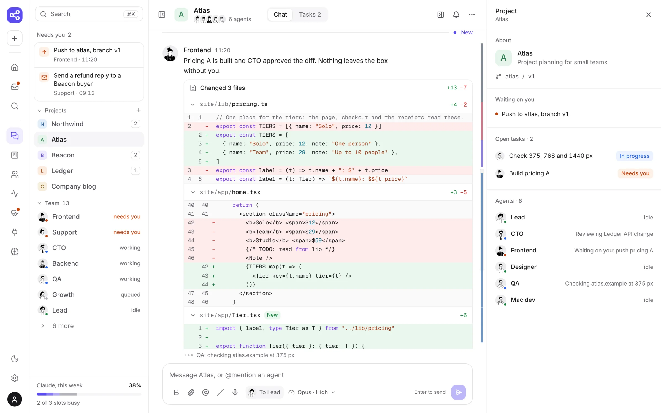The height and width of the screenshot is (413, 661).
Task: Collapse the site/app/Tier.tsx diff
Action: point(193,315)
